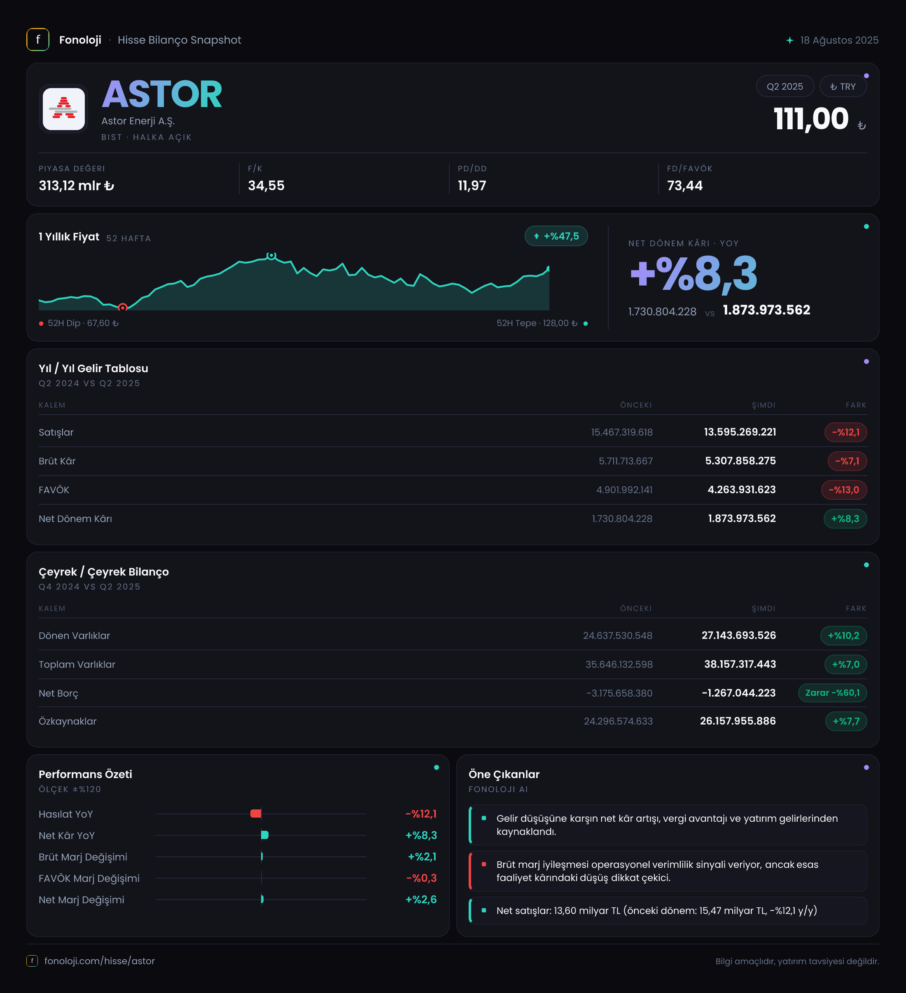
Task: Click the ASTOR ticker title
Action: point(161,94)
